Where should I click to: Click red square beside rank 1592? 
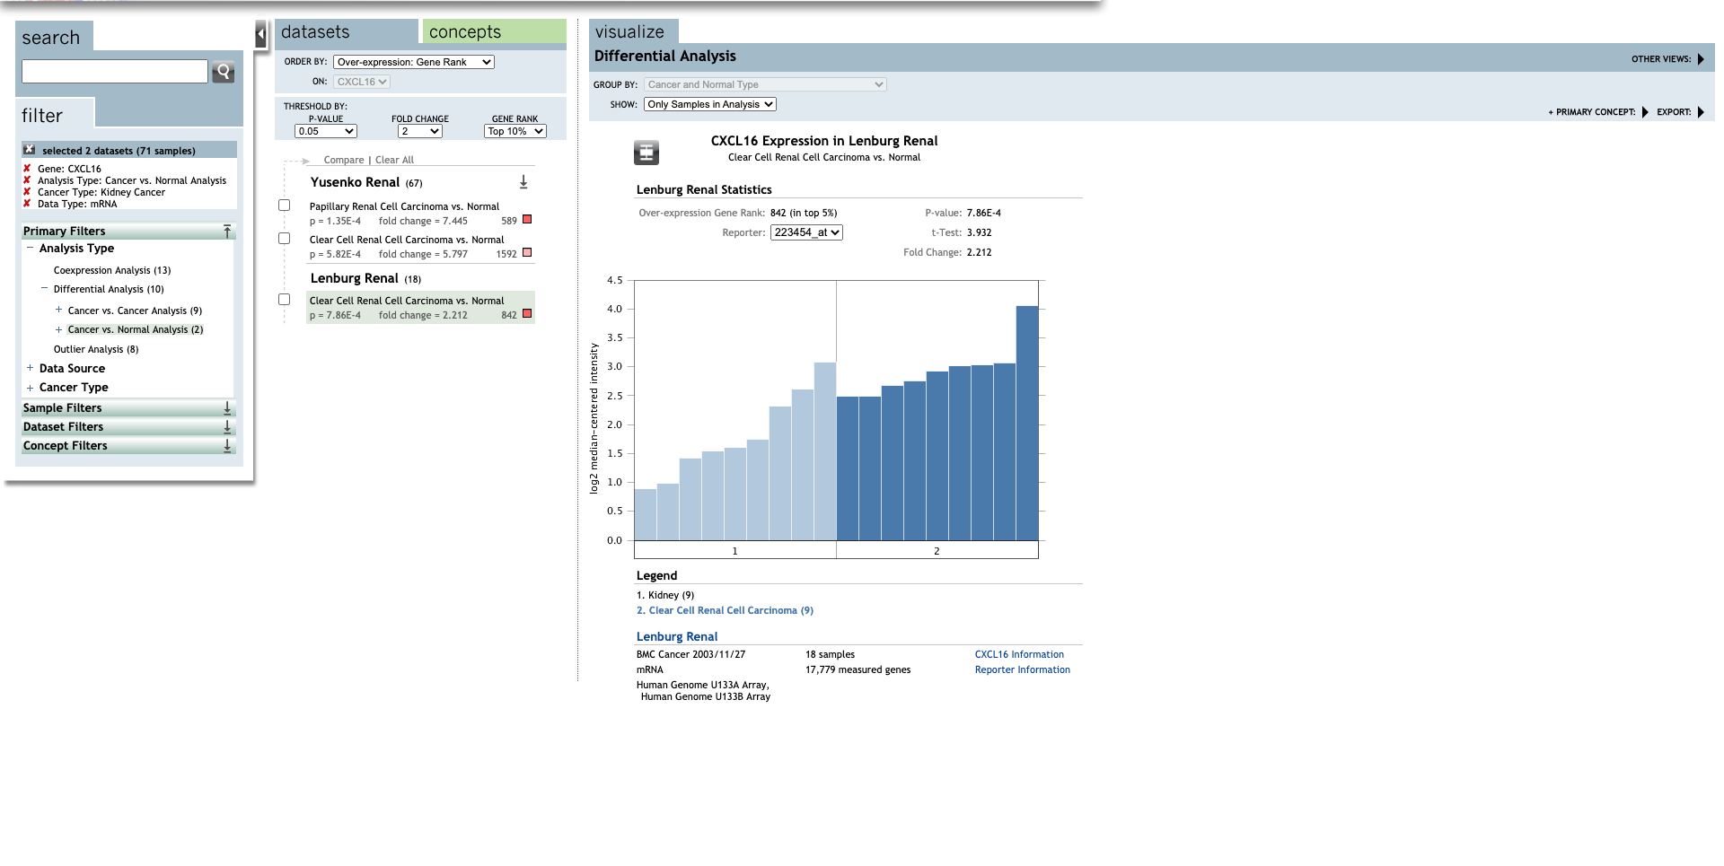click(527, 252)
